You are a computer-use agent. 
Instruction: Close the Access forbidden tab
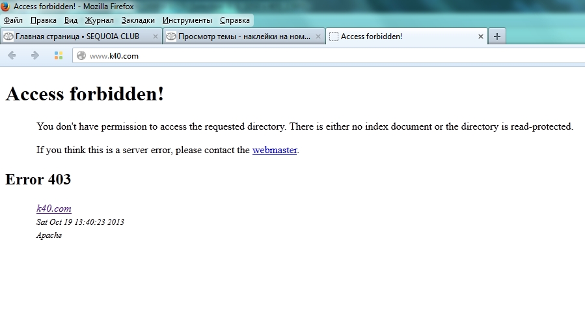point(481,36)
